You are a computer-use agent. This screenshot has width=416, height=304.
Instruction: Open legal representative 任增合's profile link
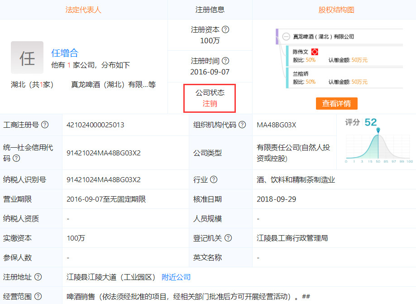65,53
